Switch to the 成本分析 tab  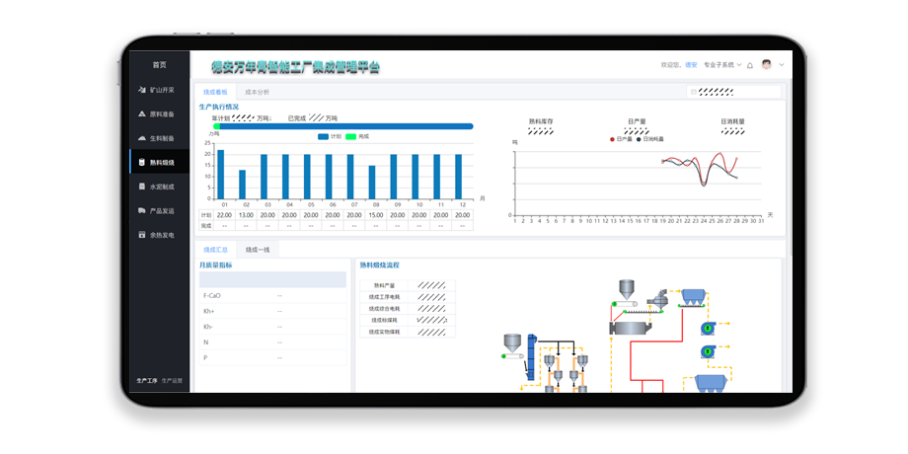pos(257,92)
